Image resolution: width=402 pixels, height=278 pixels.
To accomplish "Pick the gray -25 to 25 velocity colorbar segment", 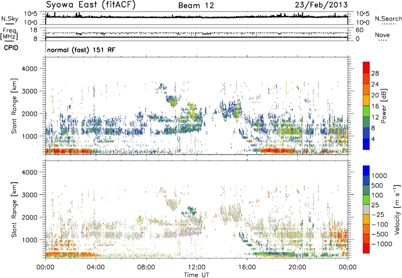I will 366,210.
